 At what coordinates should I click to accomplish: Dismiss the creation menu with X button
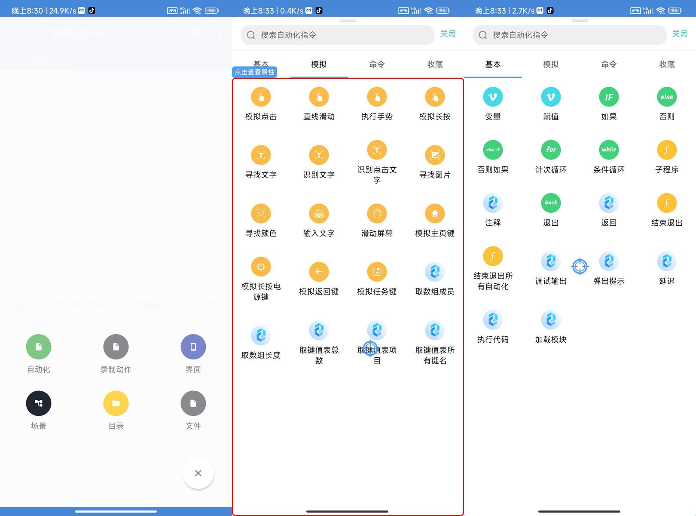tap(198, 473)
